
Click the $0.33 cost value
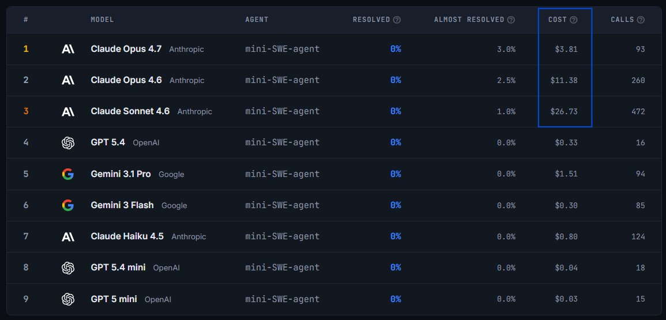[x=566, y=143]
